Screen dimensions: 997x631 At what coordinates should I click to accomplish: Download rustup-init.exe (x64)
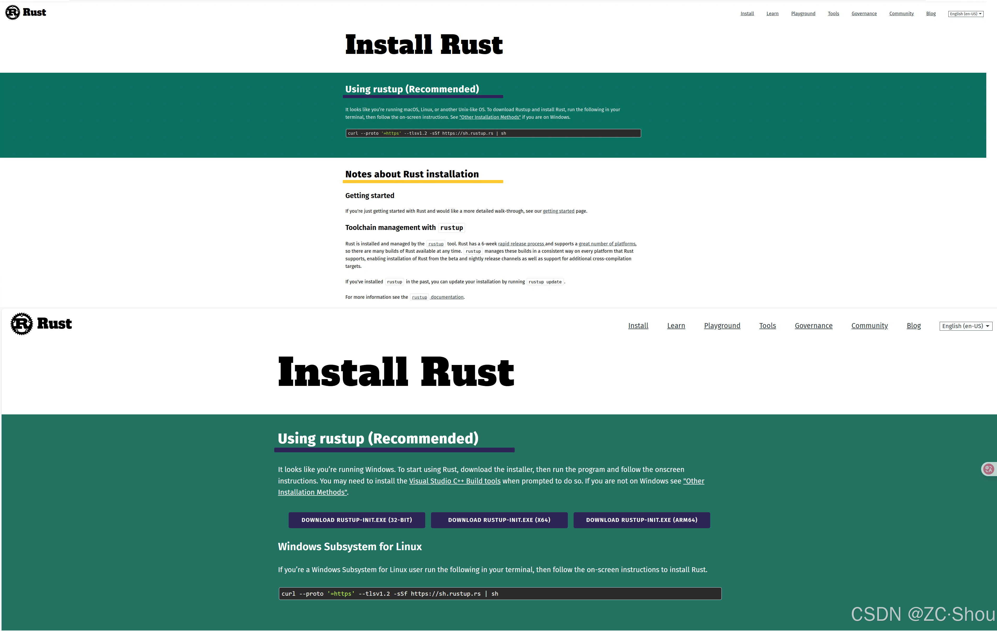[499, 520]
